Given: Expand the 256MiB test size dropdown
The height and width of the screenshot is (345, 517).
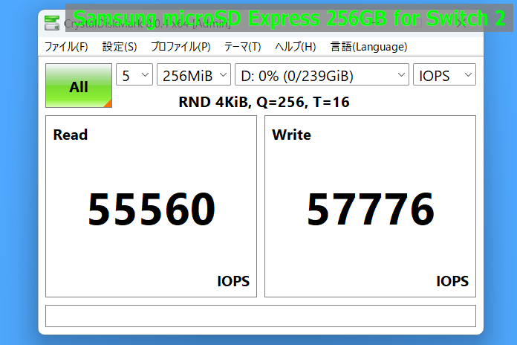Looking at the screenshot, I should point(194,76).
